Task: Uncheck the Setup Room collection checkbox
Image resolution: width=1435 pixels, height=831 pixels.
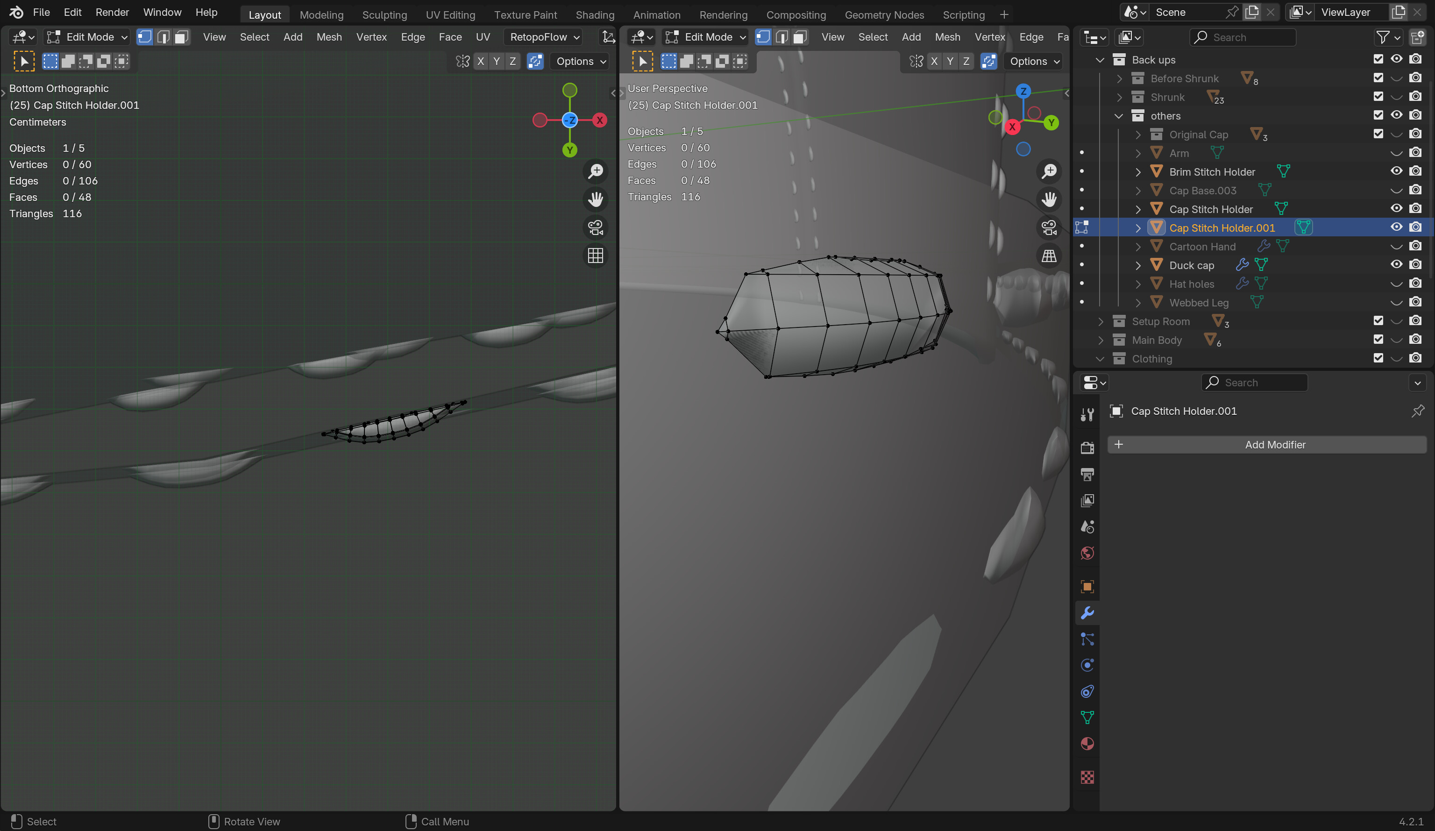Action: click(x=1378, y=320)
